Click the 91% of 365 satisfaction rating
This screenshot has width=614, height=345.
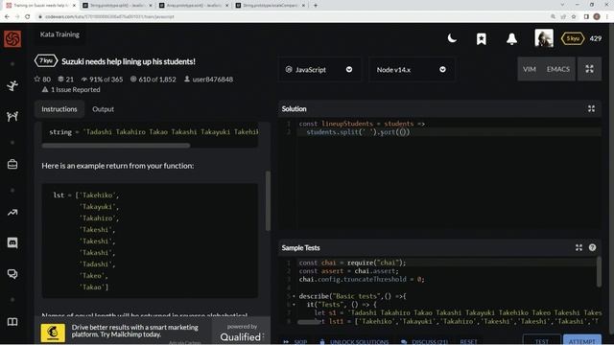tap(102, 79)
